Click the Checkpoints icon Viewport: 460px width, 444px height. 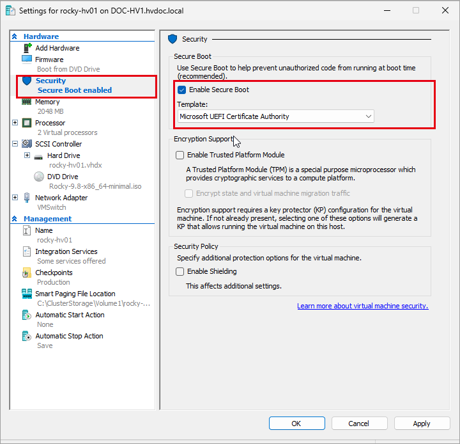tap(27, 273)
